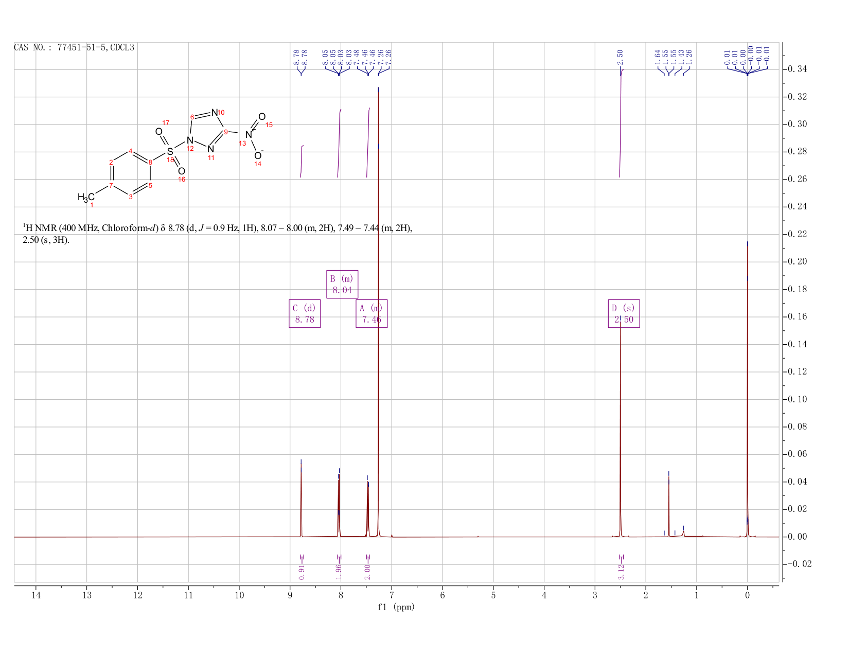Click x-axis tick label 12

[137, 595]
